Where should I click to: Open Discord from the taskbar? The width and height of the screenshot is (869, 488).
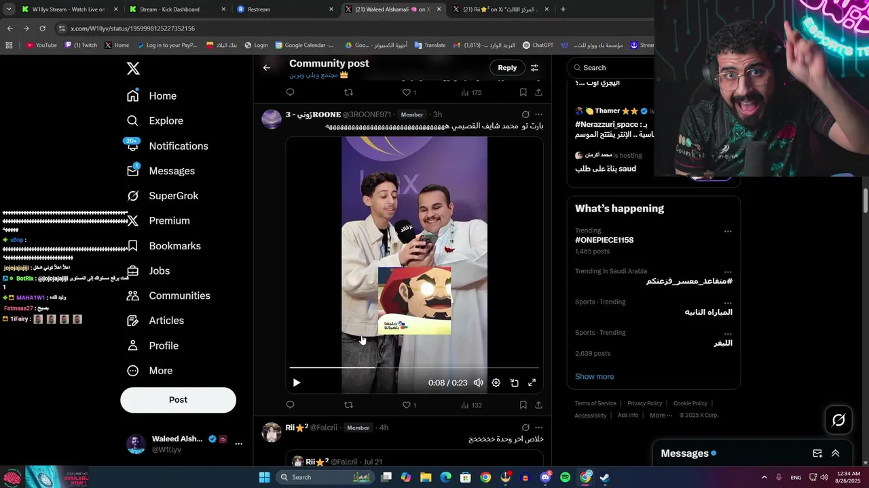(545, 477)
